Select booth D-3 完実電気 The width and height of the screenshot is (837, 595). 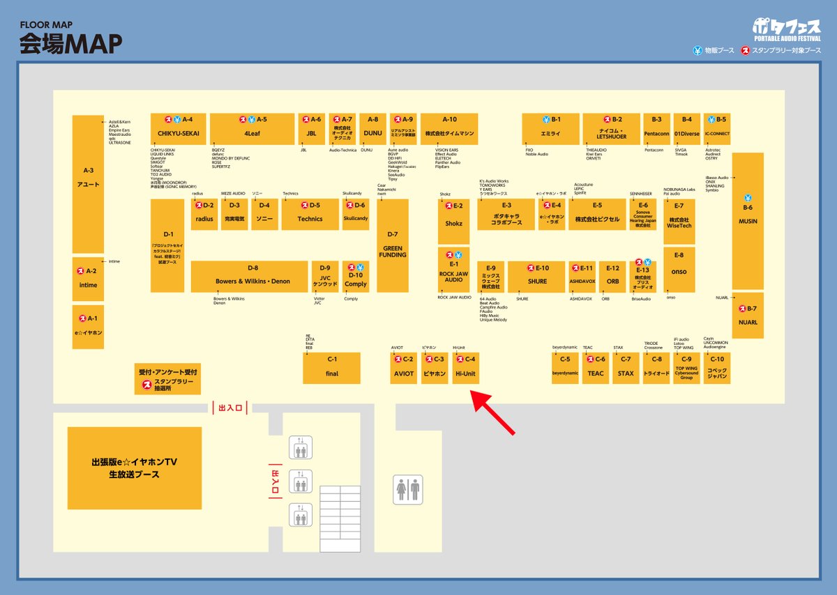tap(234, 215)
